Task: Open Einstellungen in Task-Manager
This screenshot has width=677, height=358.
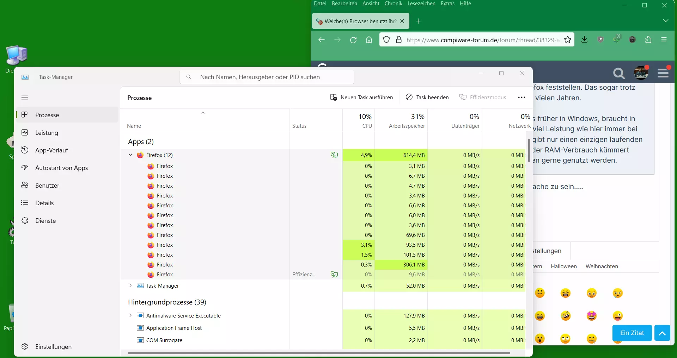Action: click(x=67, y=346)
